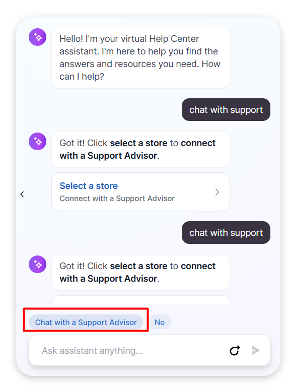287x385 pixels.
Task: Click 'Connect with a Support Advisor' card subtitle
Action: 117,199
